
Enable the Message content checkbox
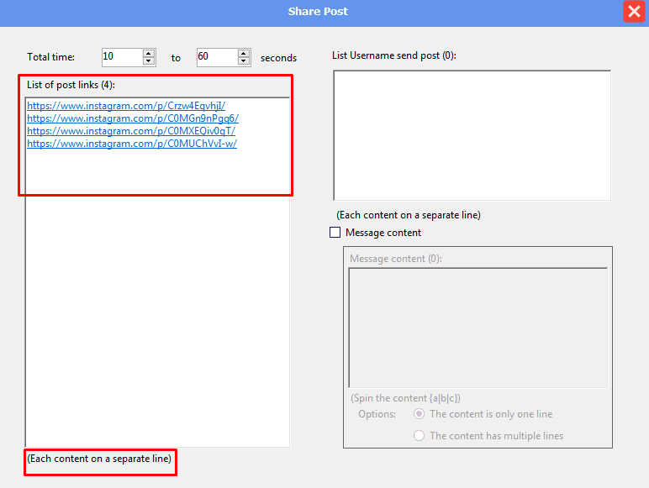point(335,233)
